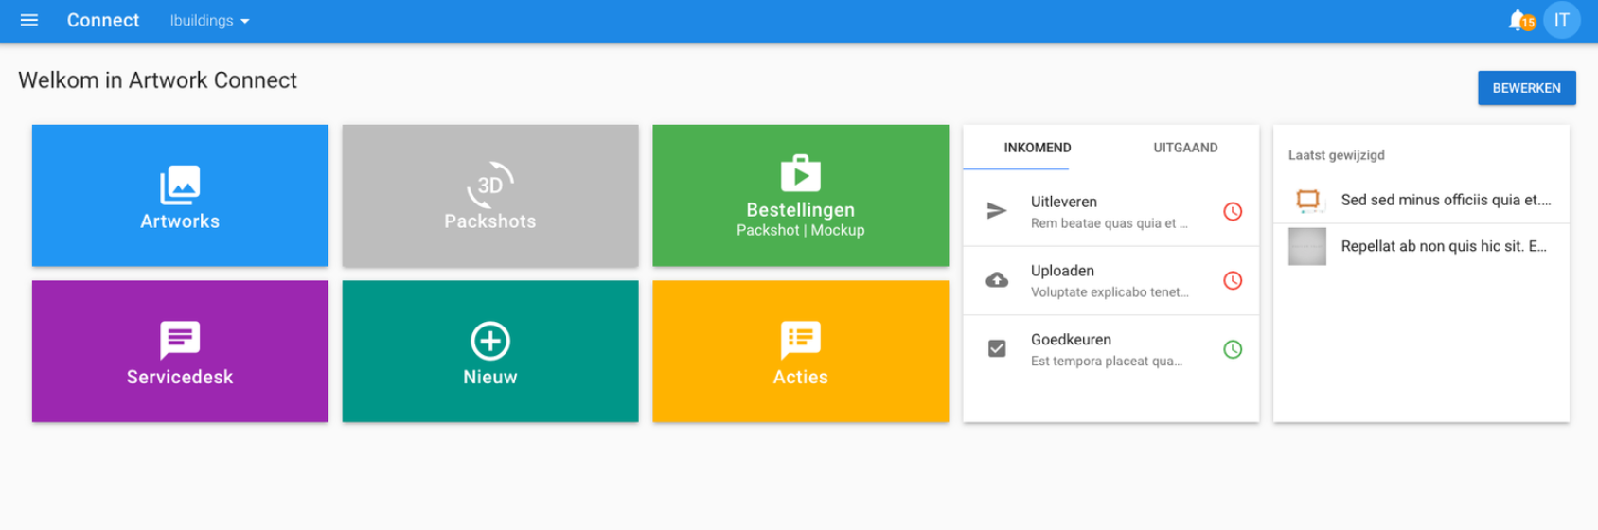The image size is (1598, 530).
Task: Switch to the Inkomend tab
Action: click(x=1037, y=148)
